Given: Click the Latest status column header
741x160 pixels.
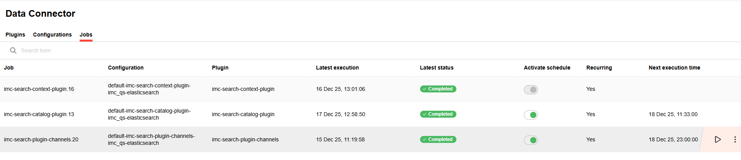Looking at the screenshot, I should 436,68.
